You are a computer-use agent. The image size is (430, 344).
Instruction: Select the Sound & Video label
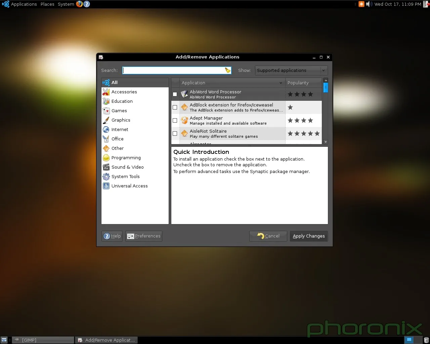(128, 167)
